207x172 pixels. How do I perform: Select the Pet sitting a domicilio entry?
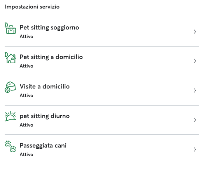pyautogui.click(x=102, y=61)
